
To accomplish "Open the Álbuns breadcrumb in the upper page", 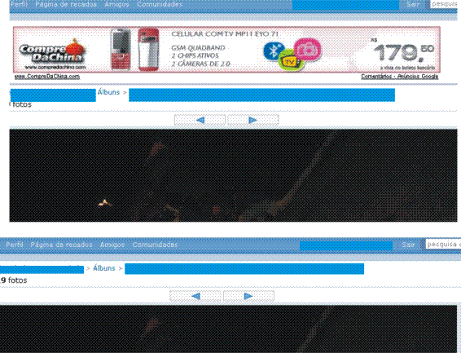I will coord(108,92).
